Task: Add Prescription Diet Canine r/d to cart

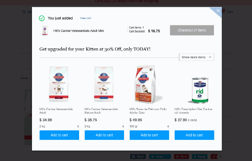Action: (195, 135)
